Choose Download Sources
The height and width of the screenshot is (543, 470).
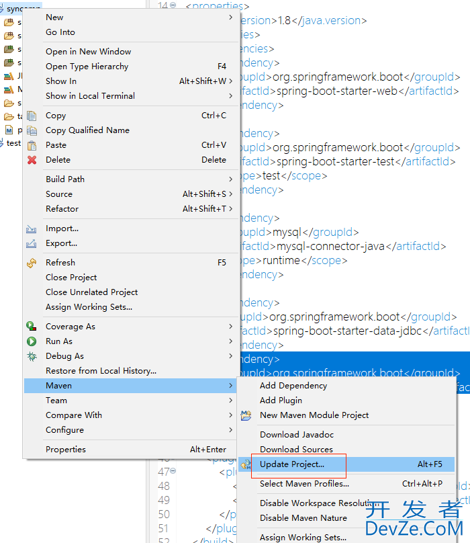click(x=346, y=450)
